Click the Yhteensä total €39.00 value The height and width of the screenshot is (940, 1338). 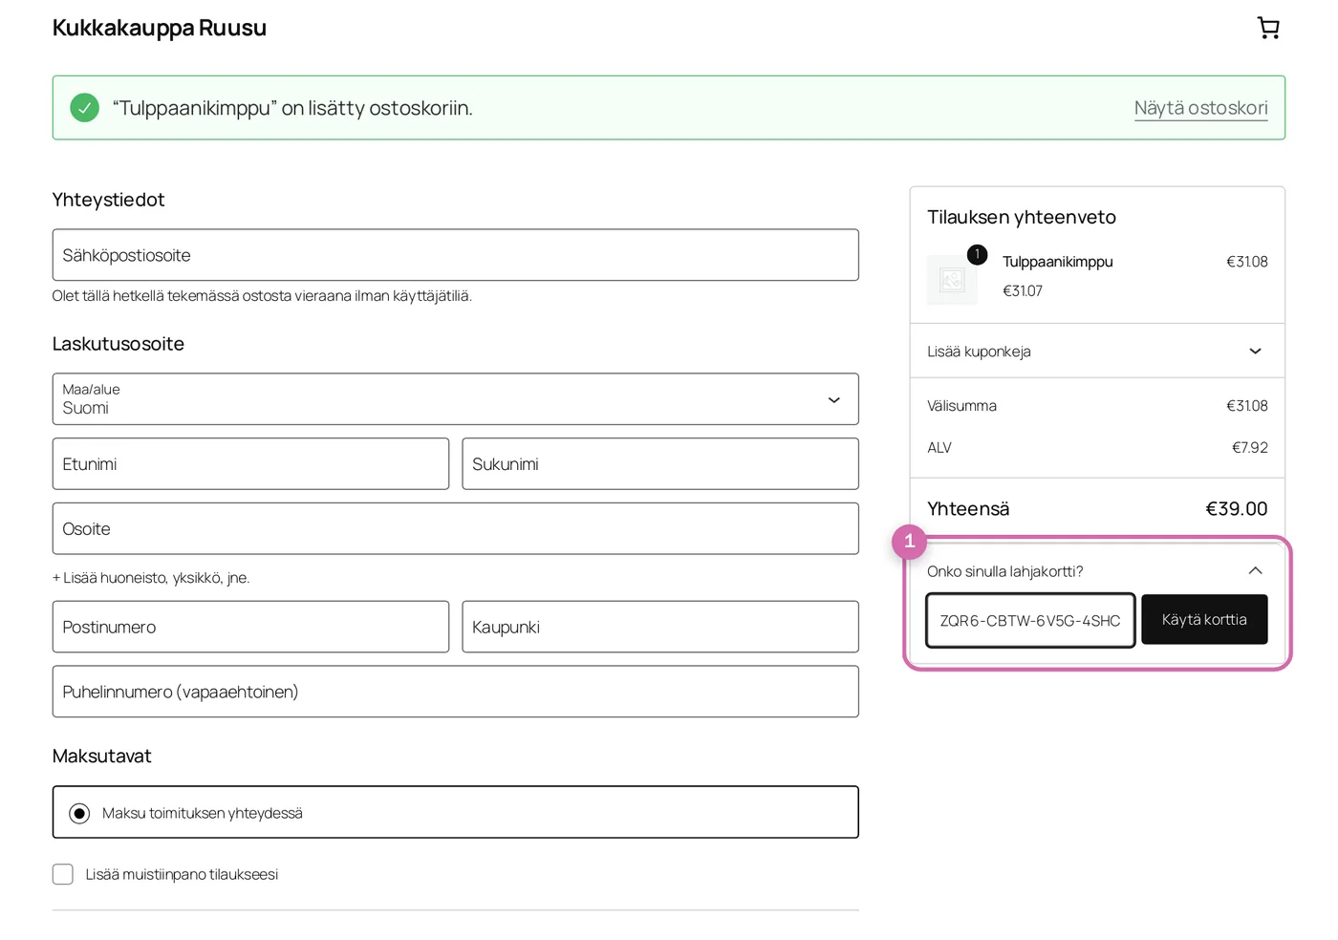tap(1237, 509)
